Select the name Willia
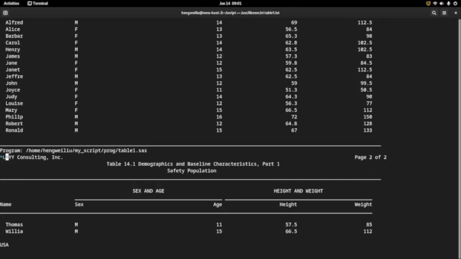 click(x=14, y=231)
